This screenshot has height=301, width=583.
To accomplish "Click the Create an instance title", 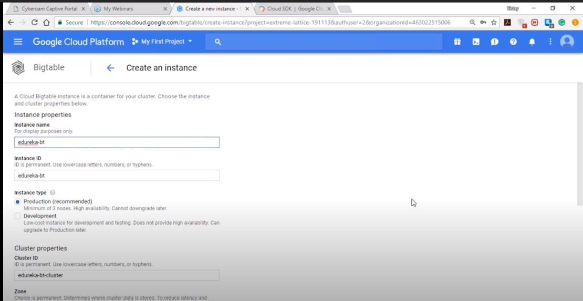I will point(161,68).
